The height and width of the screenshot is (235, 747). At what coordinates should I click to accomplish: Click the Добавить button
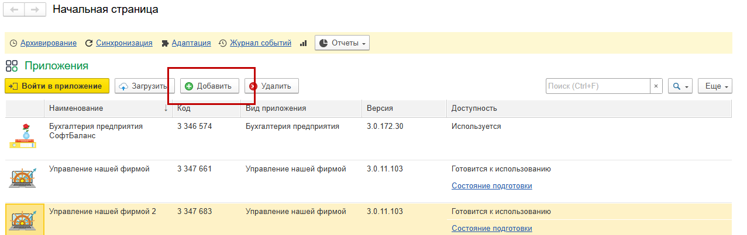coord(209,86)
